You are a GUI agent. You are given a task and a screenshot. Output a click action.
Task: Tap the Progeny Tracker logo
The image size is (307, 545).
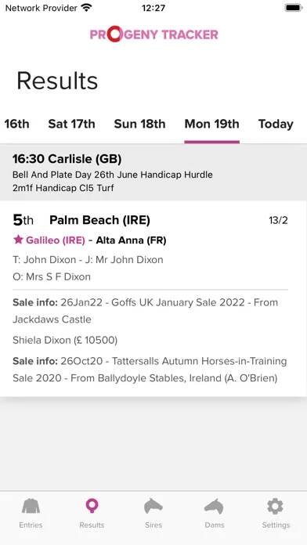point(154,34)
